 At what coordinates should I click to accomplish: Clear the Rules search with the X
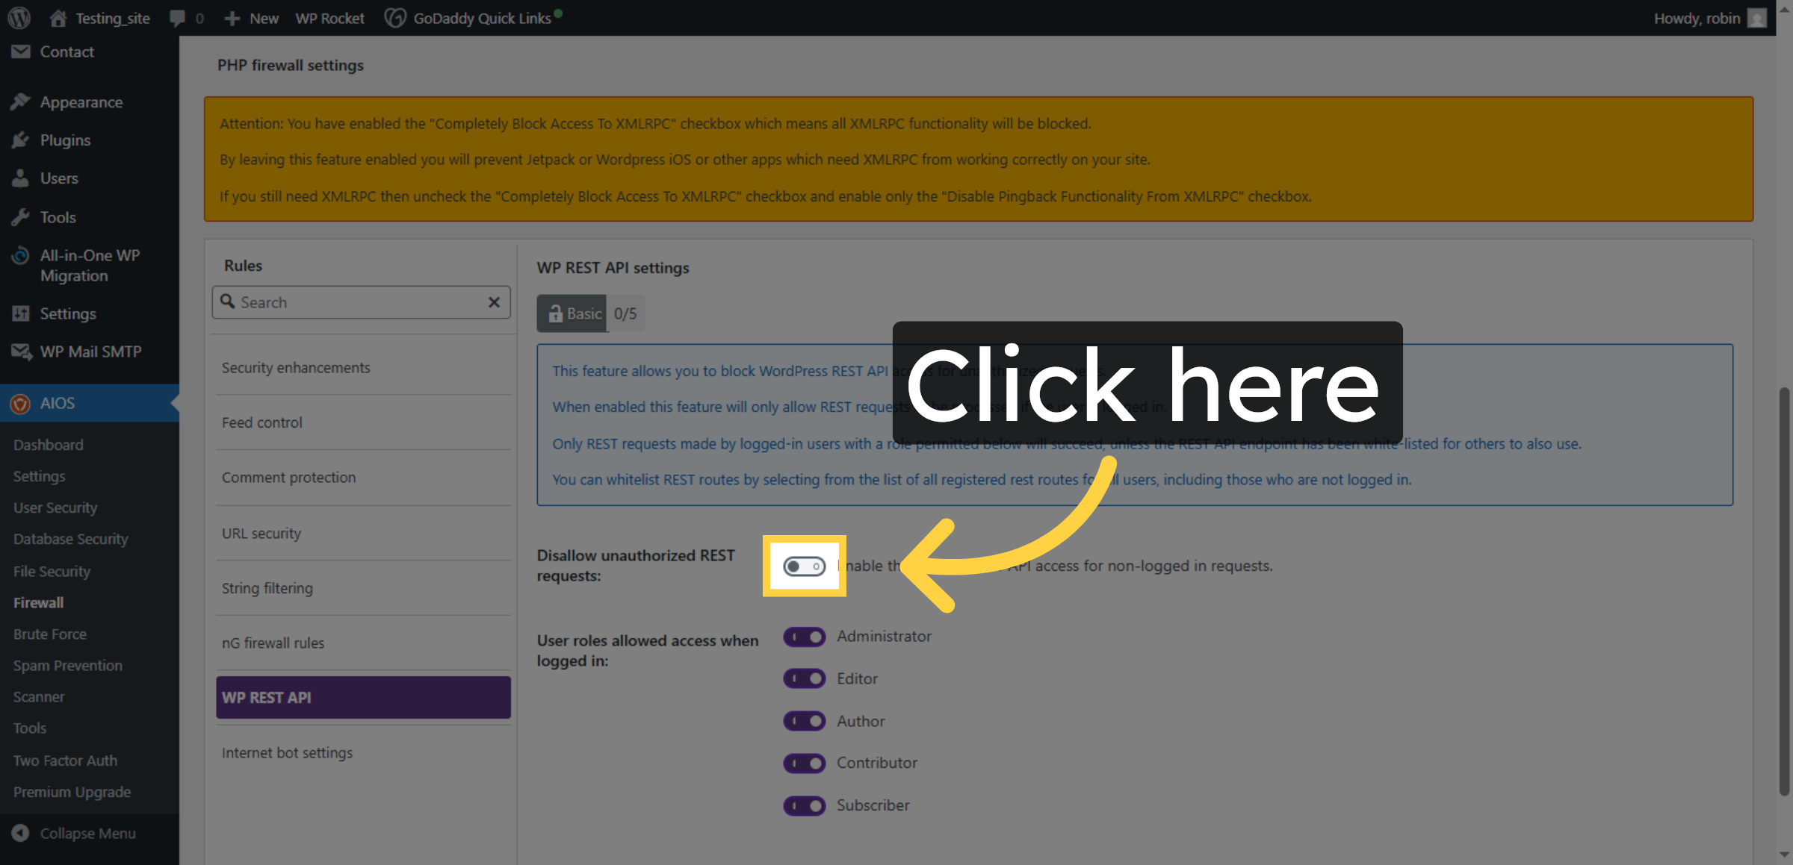[x=494, y=302]
